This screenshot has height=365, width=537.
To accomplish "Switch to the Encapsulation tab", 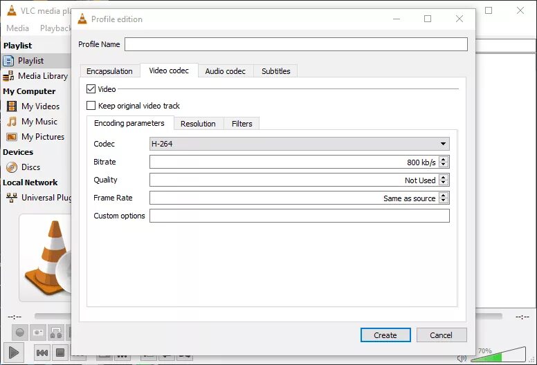I will pyautogui.click(x=109, y=71).
